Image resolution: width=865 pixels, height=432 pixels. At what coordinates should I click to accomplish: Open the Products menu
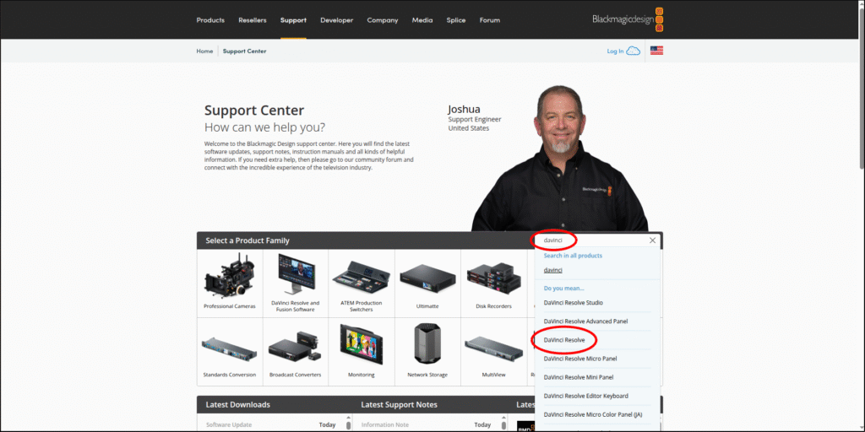[x=210, y=20]
